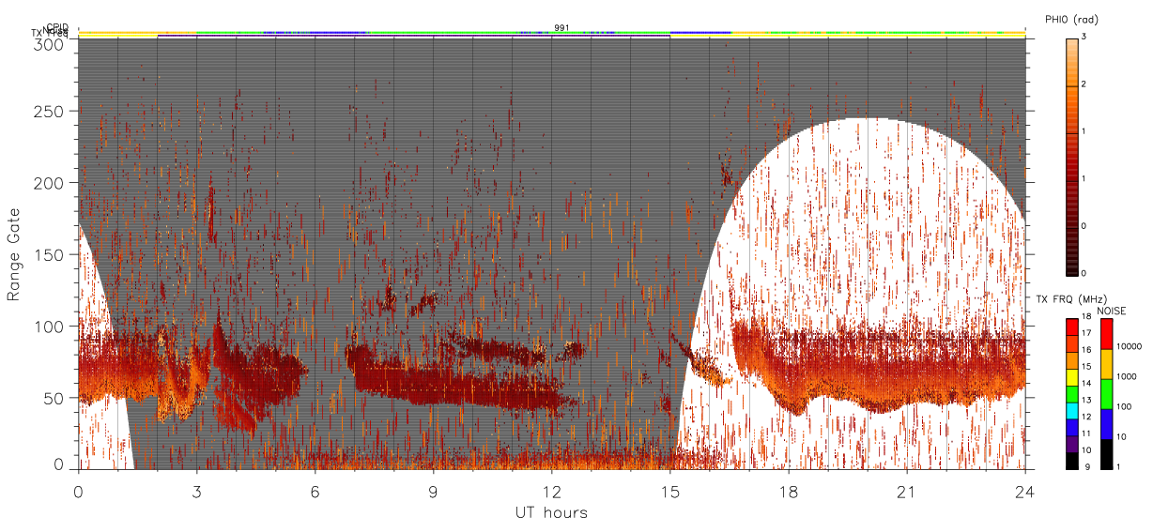The width and height of the screenshot is (1153, 532).
Task: Click the 'Range Gate' axis label
Action: (x=14, y=255)
